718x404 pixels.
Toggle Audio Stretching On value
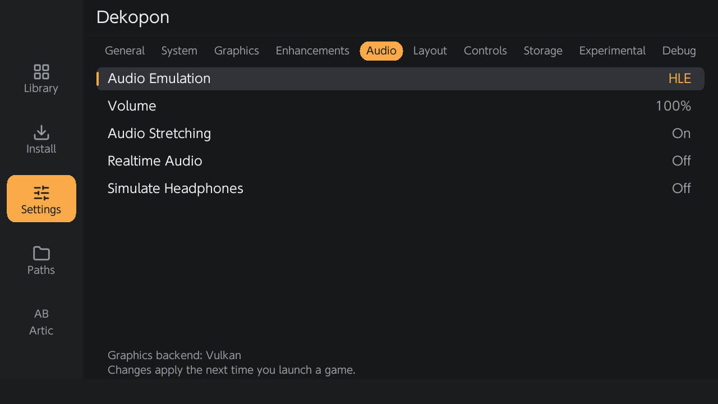tap(681, 134)
